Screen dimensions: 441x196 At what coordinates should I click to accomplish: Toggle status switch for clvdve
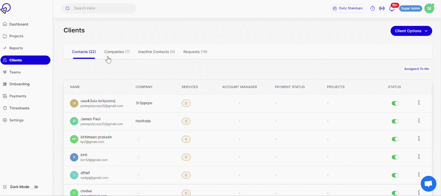pos(395,193)
